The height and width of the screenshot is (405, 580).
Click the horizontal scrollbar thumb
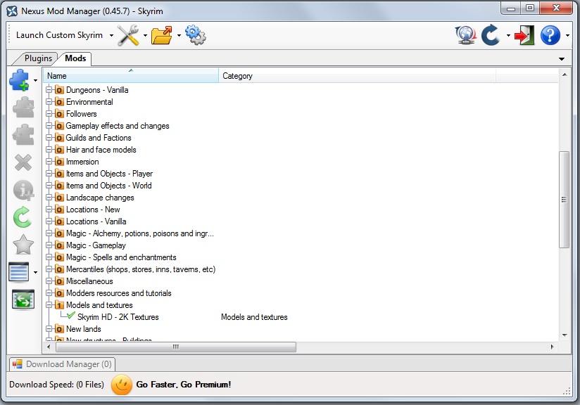176,347
